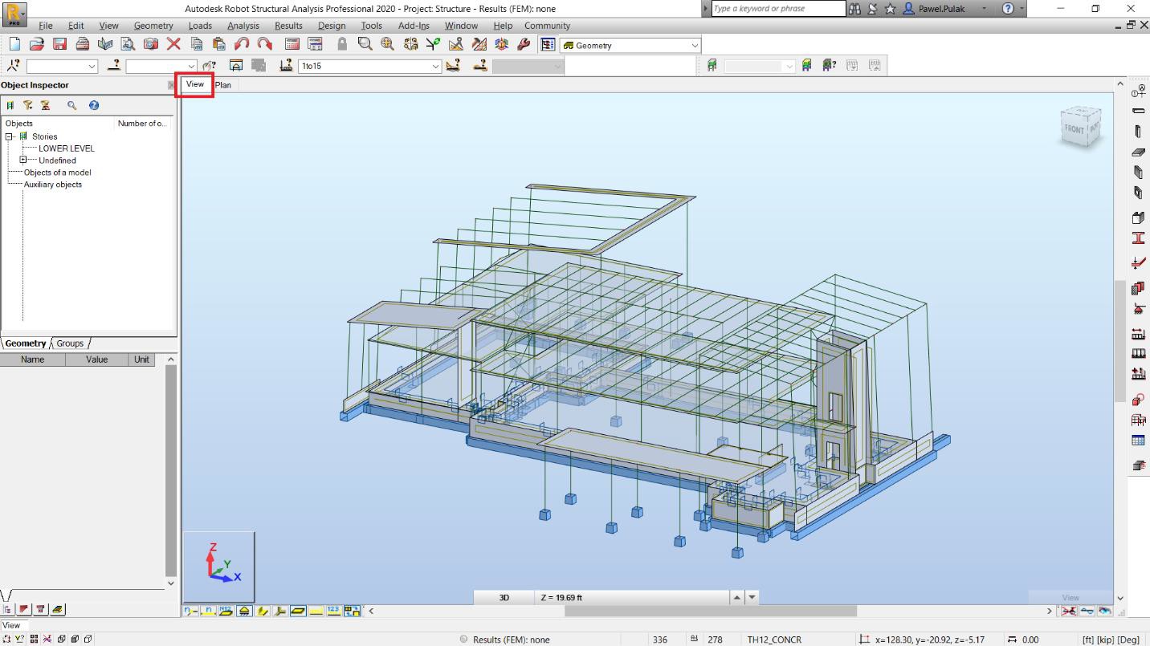Open the File menu

(45, 26)
